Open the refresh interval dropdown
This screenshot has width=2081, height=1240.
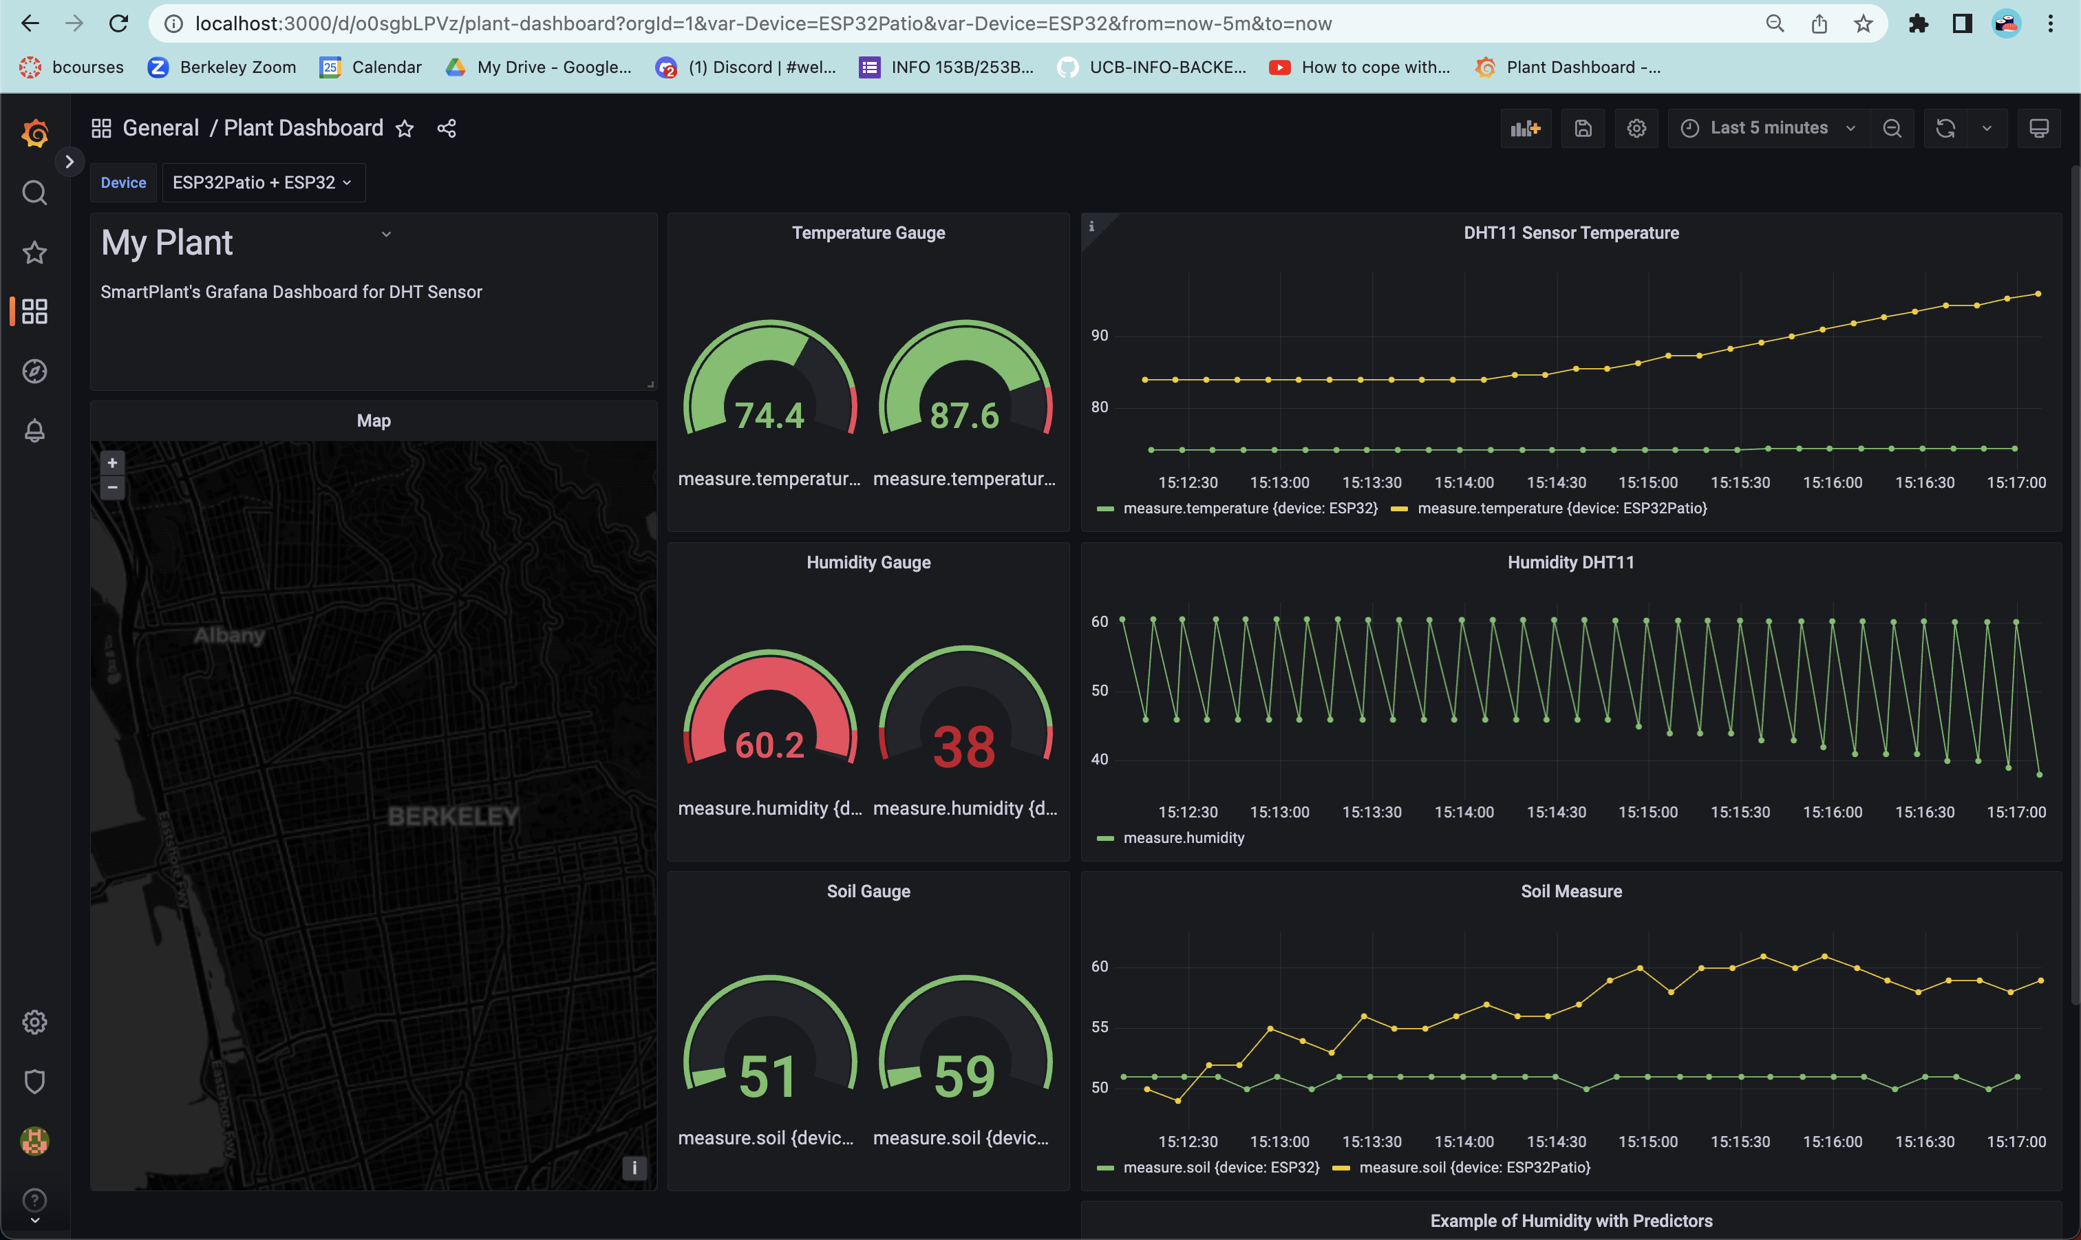pos(1987,129)
